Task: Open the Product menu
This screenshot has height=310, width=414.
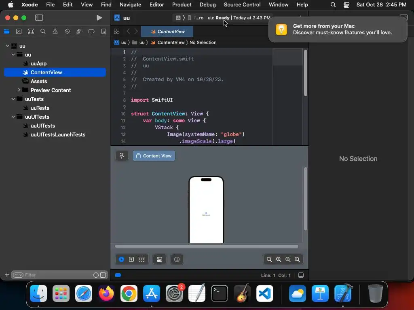Action: pyautogui.click(x=182, y=4)
